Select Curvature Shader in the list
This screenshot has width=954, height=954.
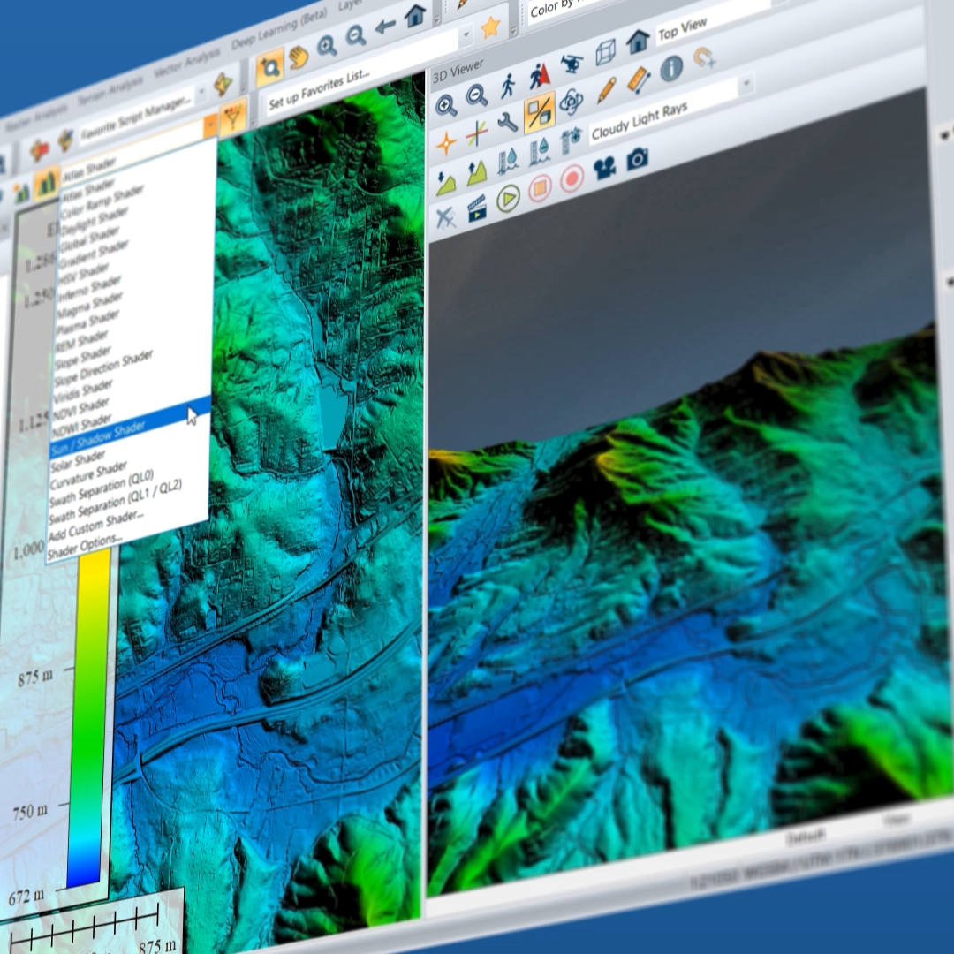(88, 474)
